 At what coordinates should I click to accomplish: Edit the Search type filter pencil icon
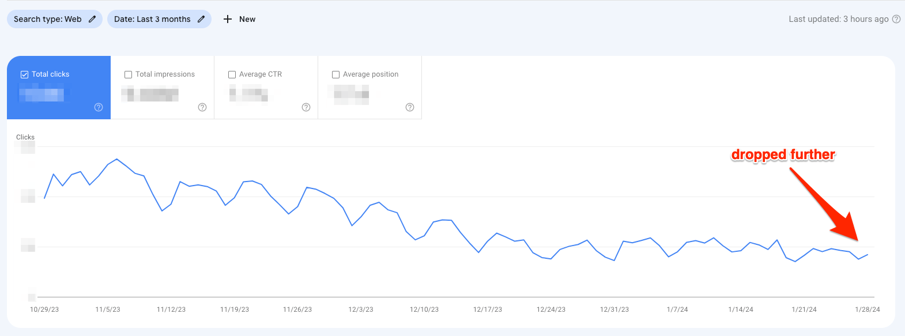tap(92, 19)
